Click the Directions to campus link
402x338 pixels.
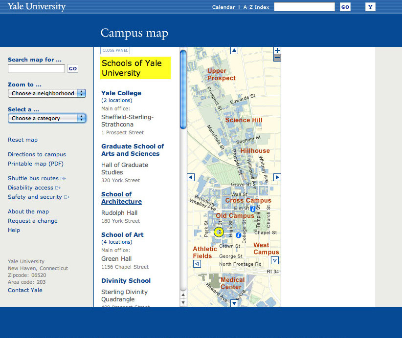(x=37, y=154)
